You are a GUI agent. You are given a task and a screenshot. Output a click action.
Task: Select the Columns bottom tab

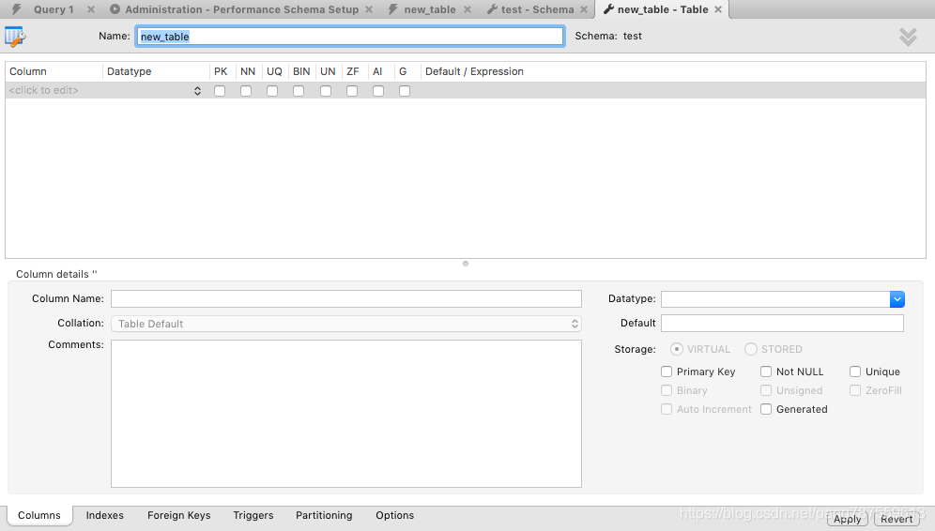(x=39, y=515)
